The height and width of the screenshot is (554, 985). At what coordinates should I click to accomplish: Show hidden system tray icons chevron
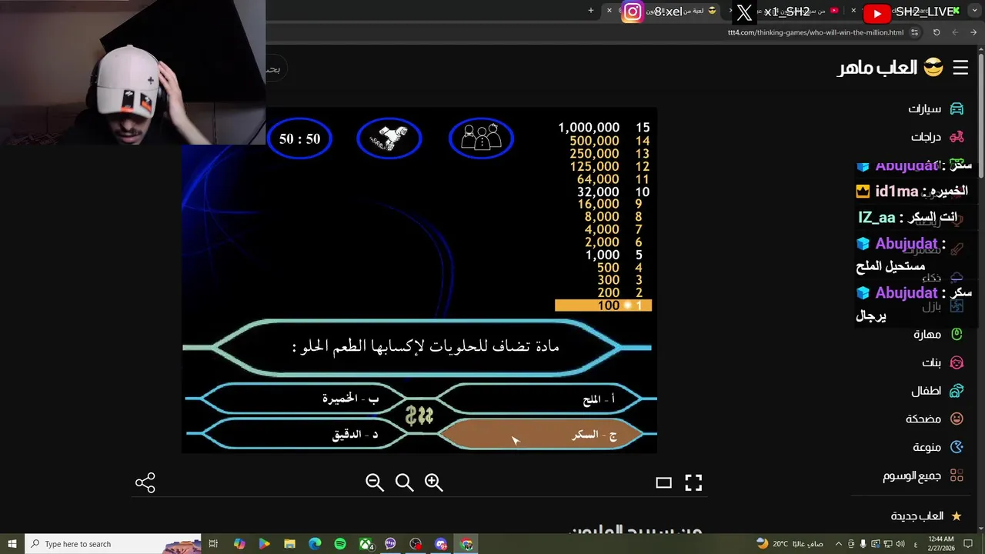[839, 544]
